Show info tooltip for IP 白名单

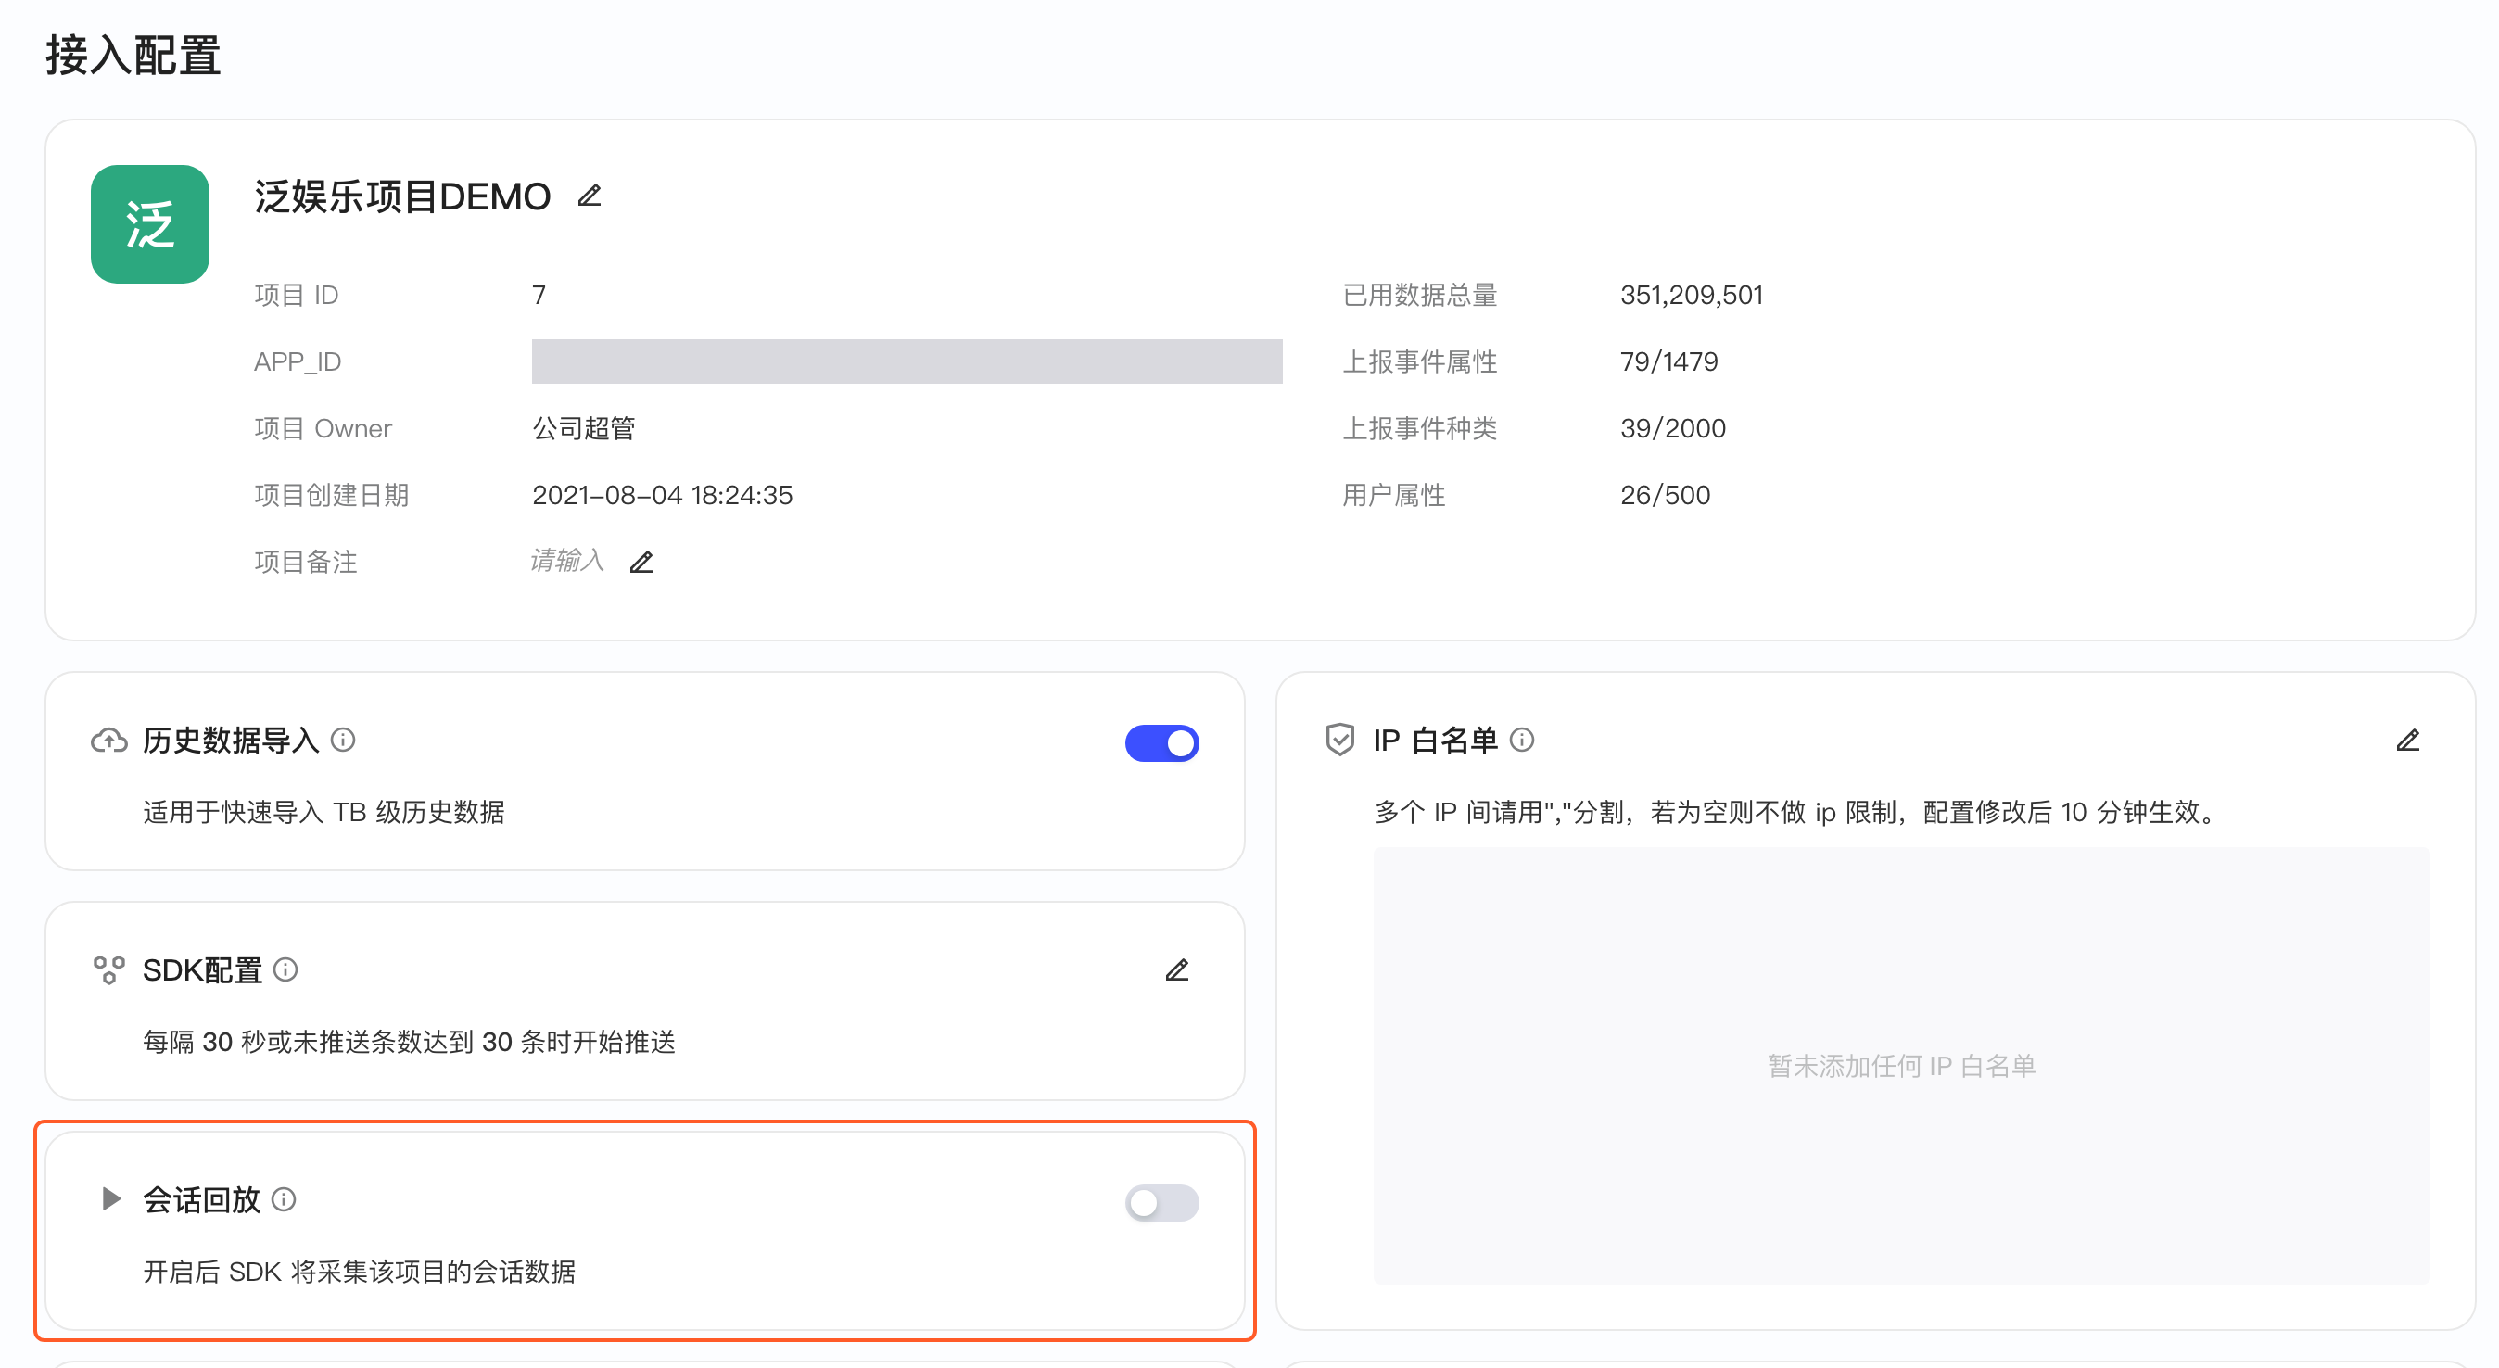pos(1522,741)
